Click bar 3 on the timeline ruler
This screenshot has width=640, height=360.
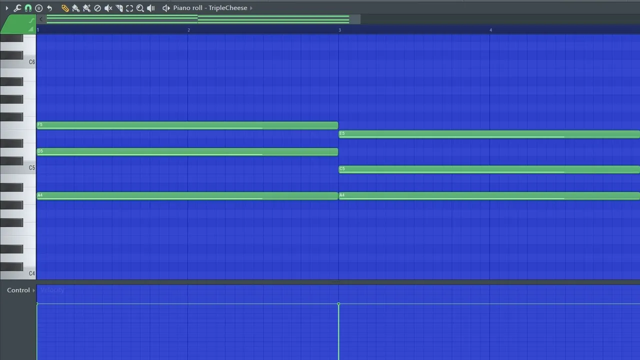(339, 30)
